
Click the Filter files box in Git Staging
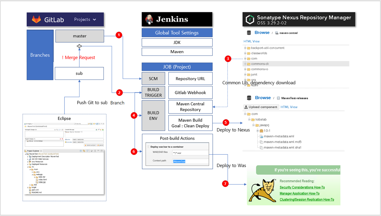[x=81, y=124]
